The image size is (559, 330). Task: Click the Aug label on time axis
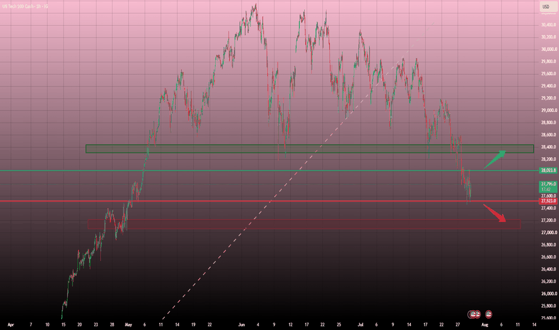(485, 325)
